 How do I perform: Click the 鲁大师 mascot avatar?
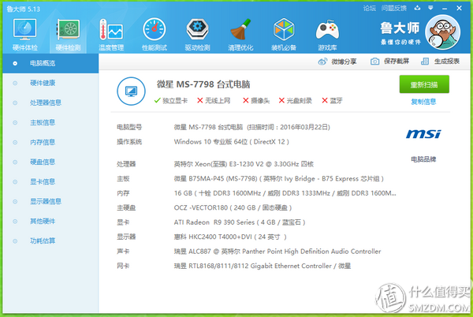click(x=442, y=32)
